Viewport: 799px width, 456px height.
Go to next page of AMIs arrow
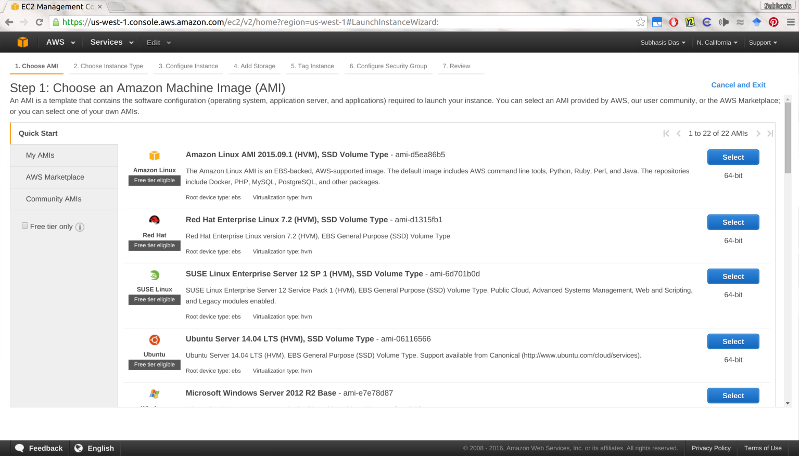point(758,134)
